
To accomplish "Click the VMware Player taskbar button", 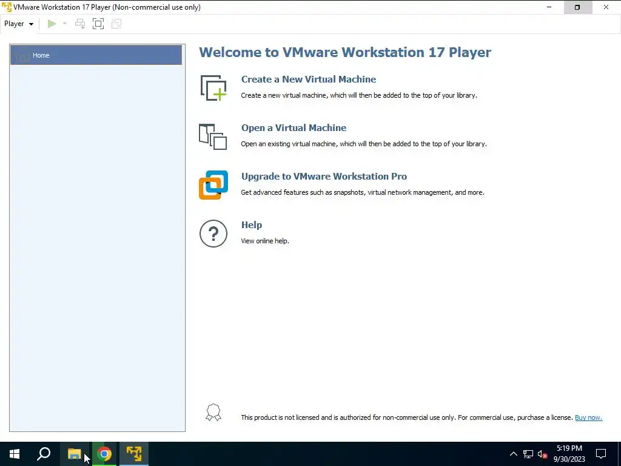I will (134, 454).
